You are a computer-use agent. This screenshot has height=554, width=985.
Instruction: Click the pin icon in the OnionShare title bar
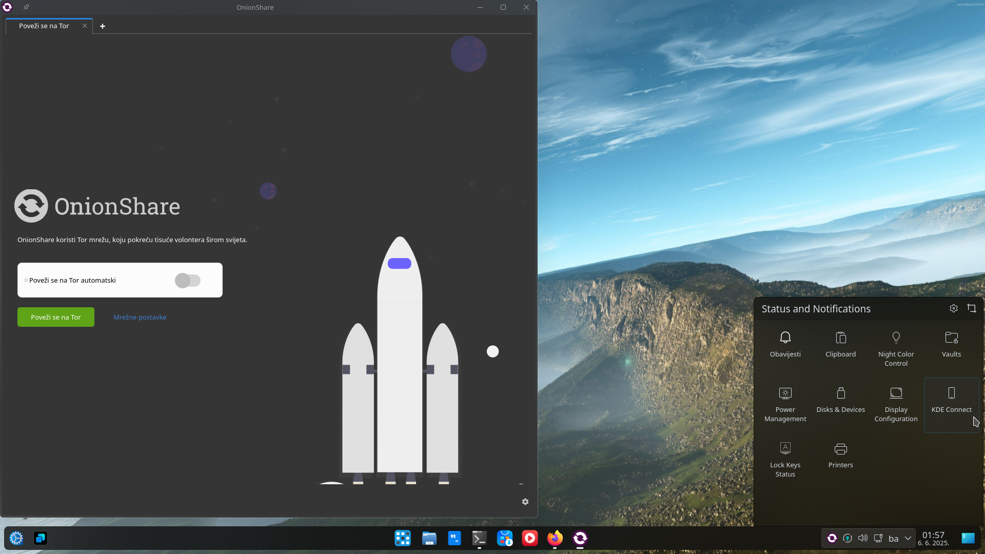[26, 7]
